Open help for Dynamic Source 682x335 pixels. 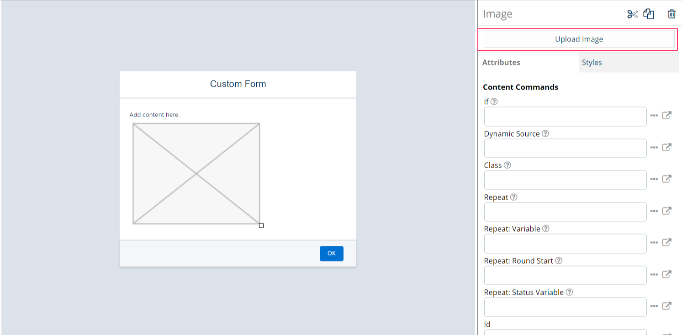tap(545, 134)
